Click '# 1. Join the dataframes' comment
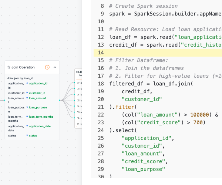Screen dimensions: 222x185 coord(147,68)
